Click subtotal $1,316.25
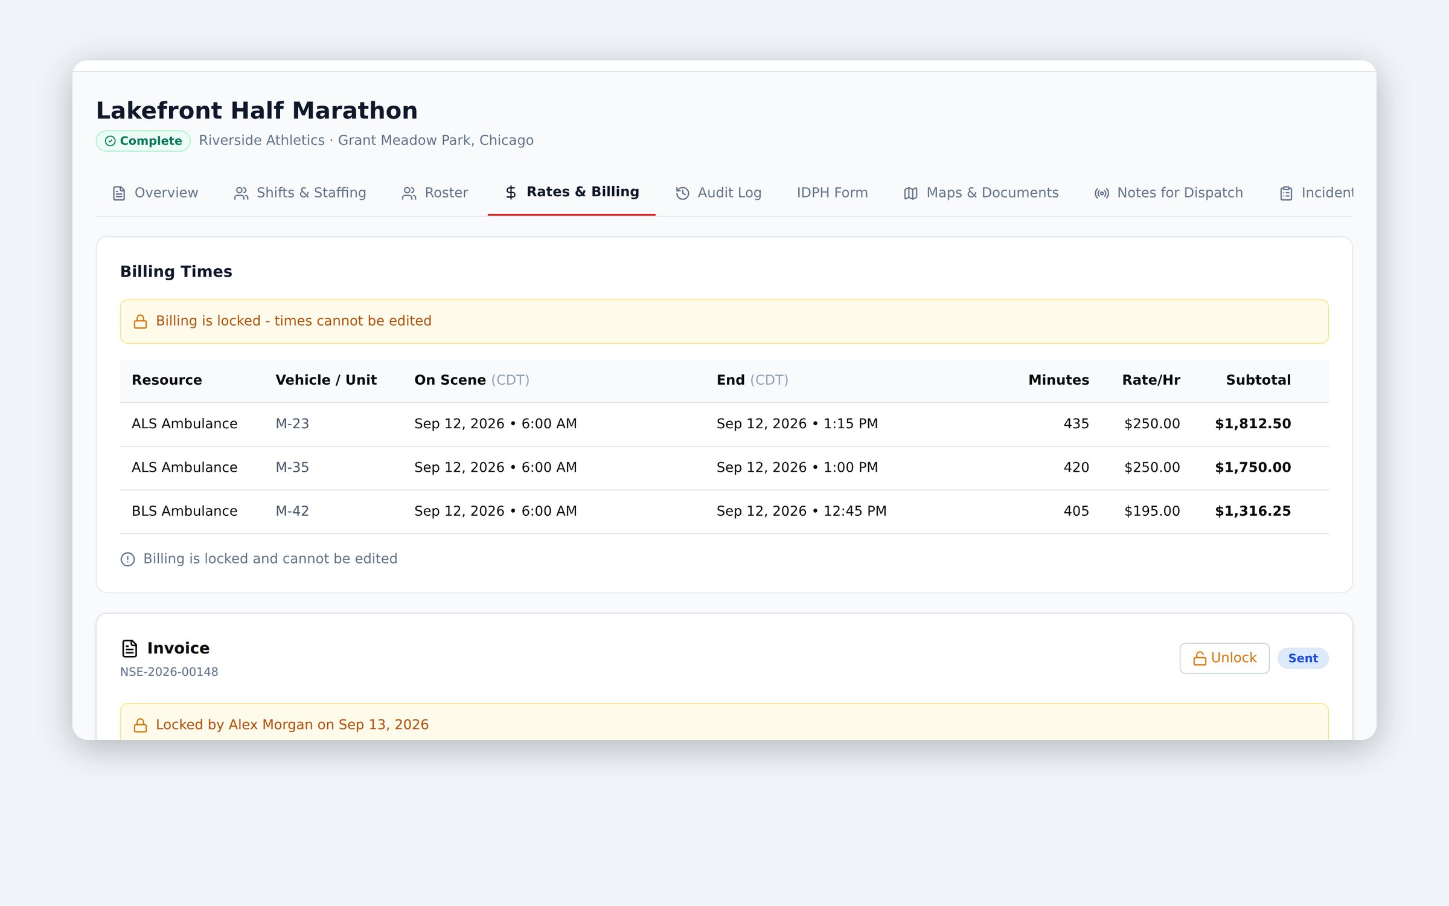This screenshot has height=906, width=1449. tap(1253, 511)
